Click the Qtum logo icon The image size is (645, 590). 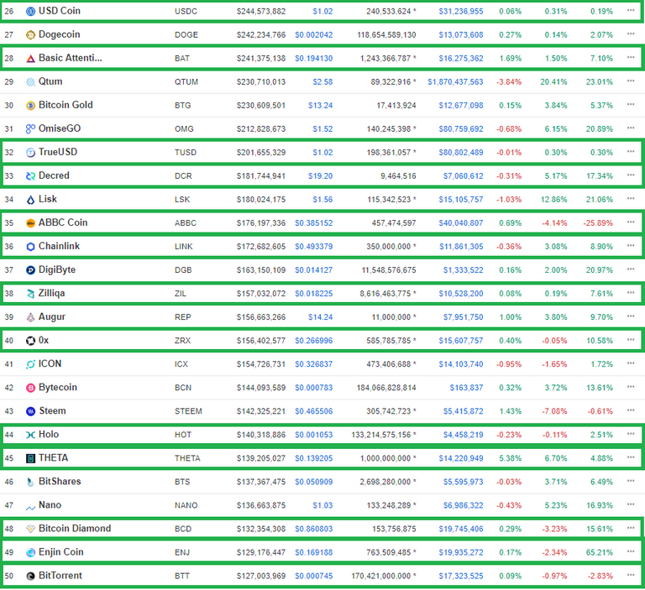point(30,82)
